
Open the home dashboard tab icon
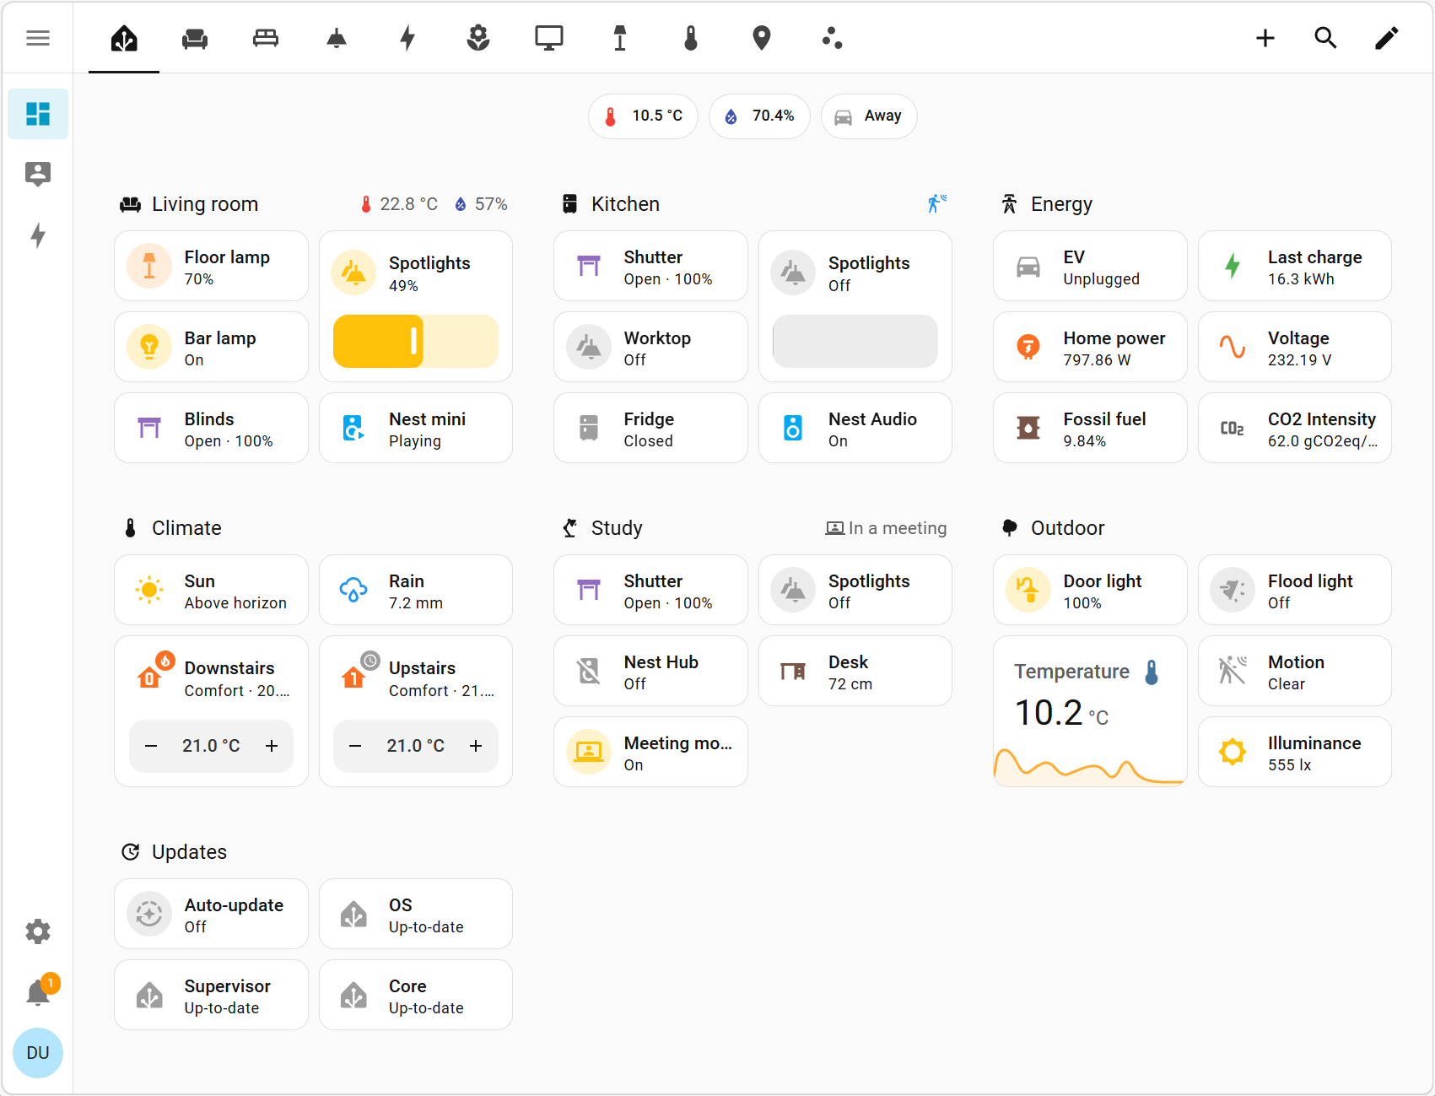pyautogui.click(x=123, y=38)
